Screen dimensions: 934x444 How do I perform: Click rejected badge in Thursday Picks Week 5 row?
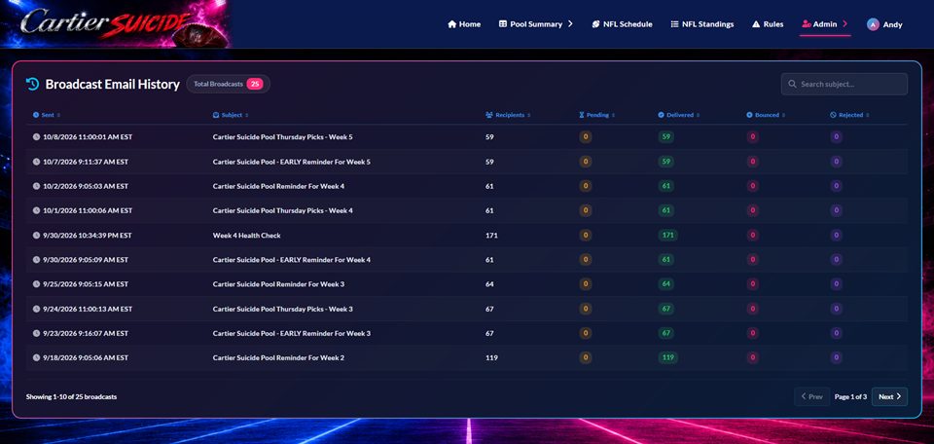coord(837,137)
